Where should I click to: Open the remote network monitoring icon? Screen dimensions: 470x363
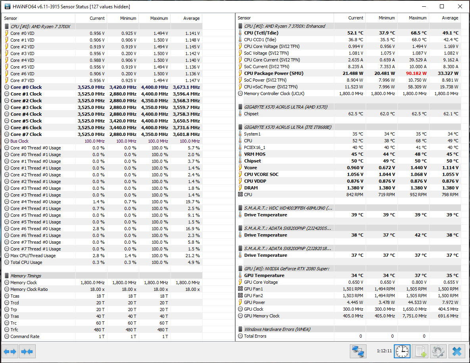358,352
